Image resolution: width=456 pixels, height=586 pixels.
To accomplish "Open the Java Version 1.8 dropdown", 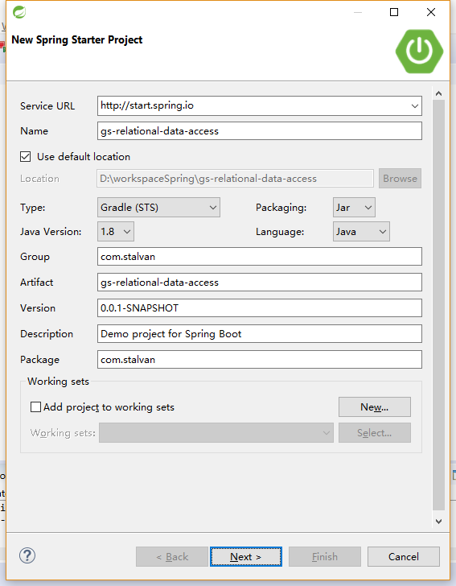I will pyautogui.click(x=115, y=232).
